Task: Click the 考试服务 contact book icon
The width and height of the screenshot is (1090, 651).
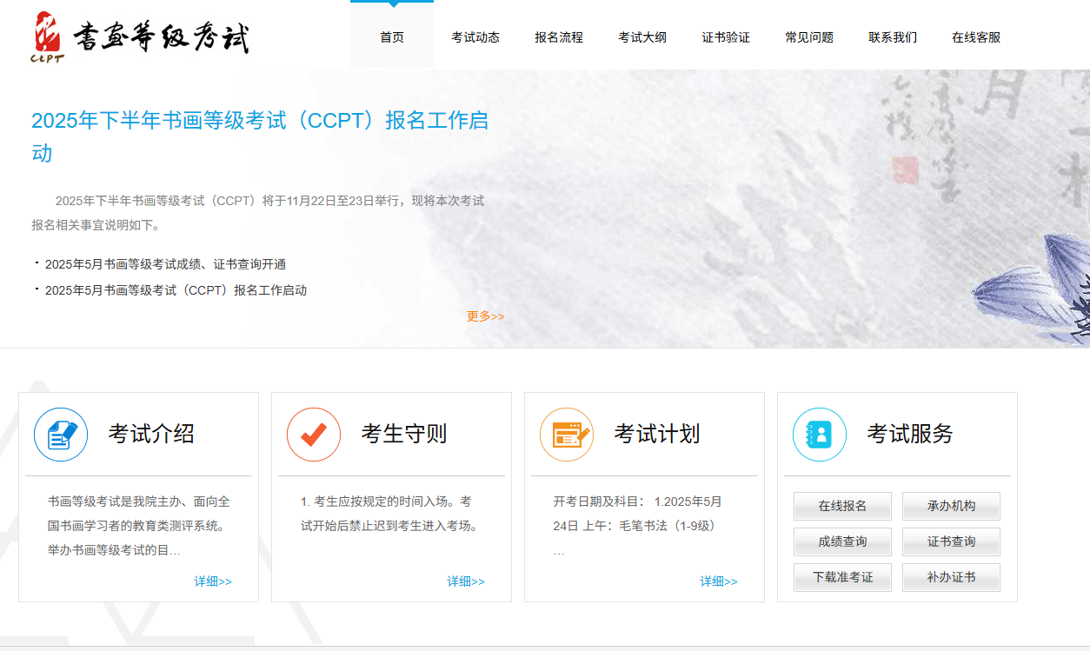Action: pos(820,434)
